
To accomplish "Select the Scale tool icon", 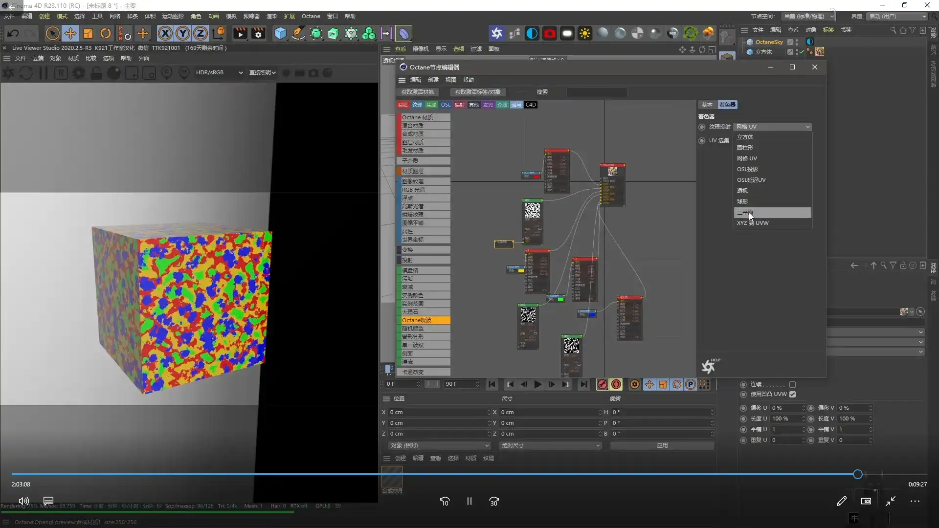I will (88, 33).
